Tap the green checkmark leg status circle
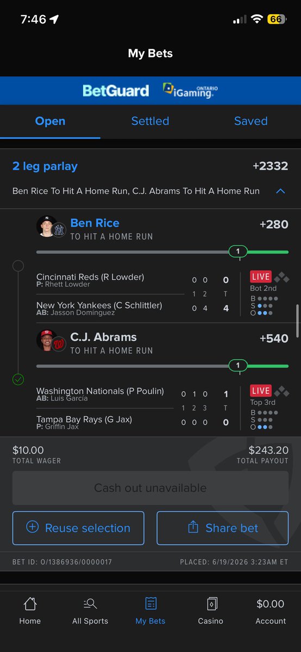The image size is (301, 652). click(x=18, y=380)
